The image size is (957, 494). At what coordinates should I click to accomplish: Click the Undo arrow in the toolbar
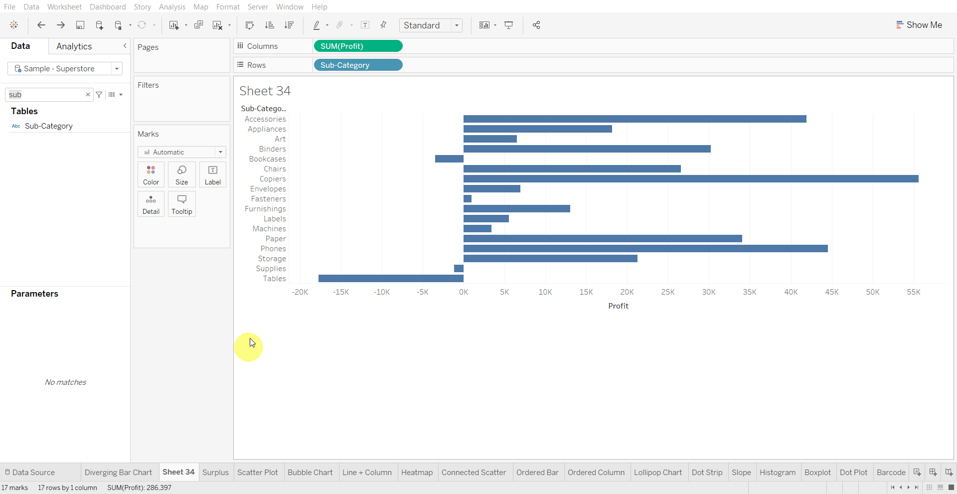[41, 25]
